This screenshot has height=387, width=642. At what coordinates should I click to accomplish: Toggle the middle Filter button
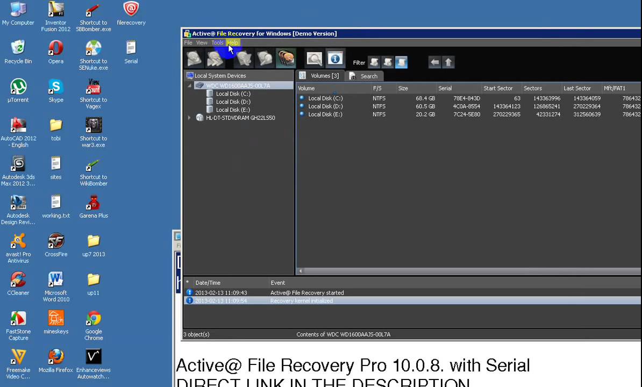(388, 63)
